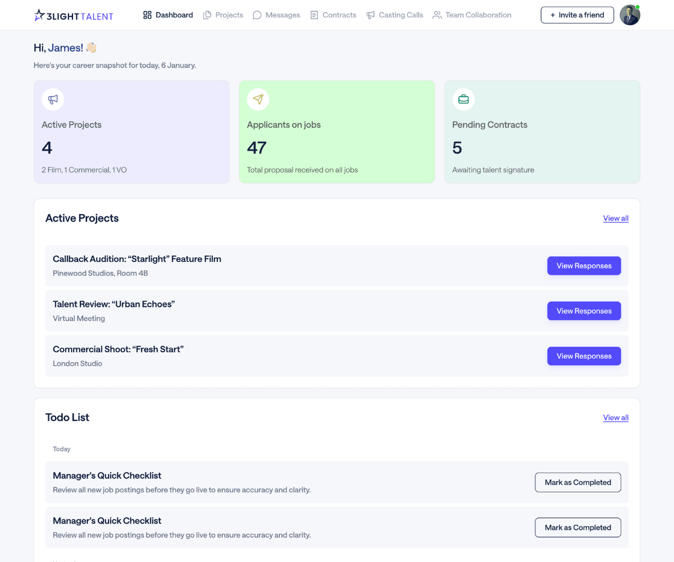The image size is (674, 562).
Task: Click the Team Collaboration people icon
Action: tap(436, 15)
